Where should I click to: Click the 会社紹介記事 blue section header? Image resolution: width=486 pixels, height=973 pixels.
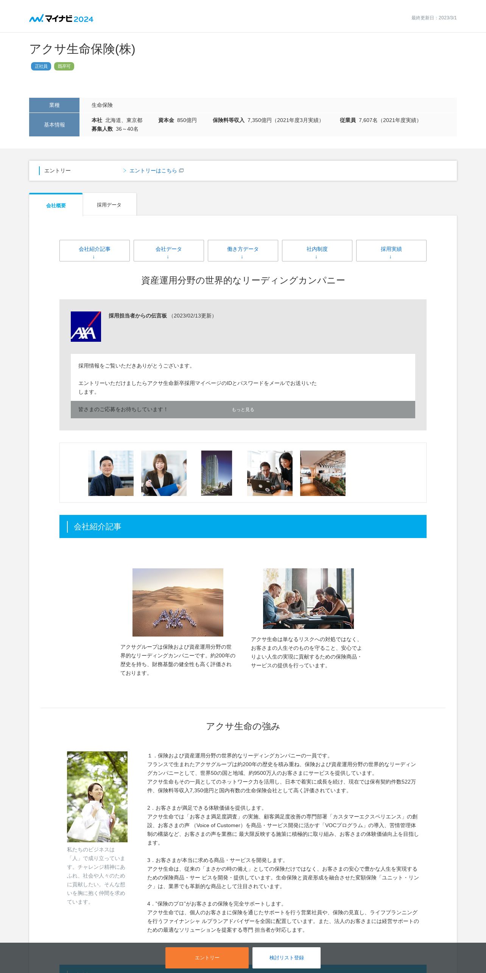tap(243, 526)
